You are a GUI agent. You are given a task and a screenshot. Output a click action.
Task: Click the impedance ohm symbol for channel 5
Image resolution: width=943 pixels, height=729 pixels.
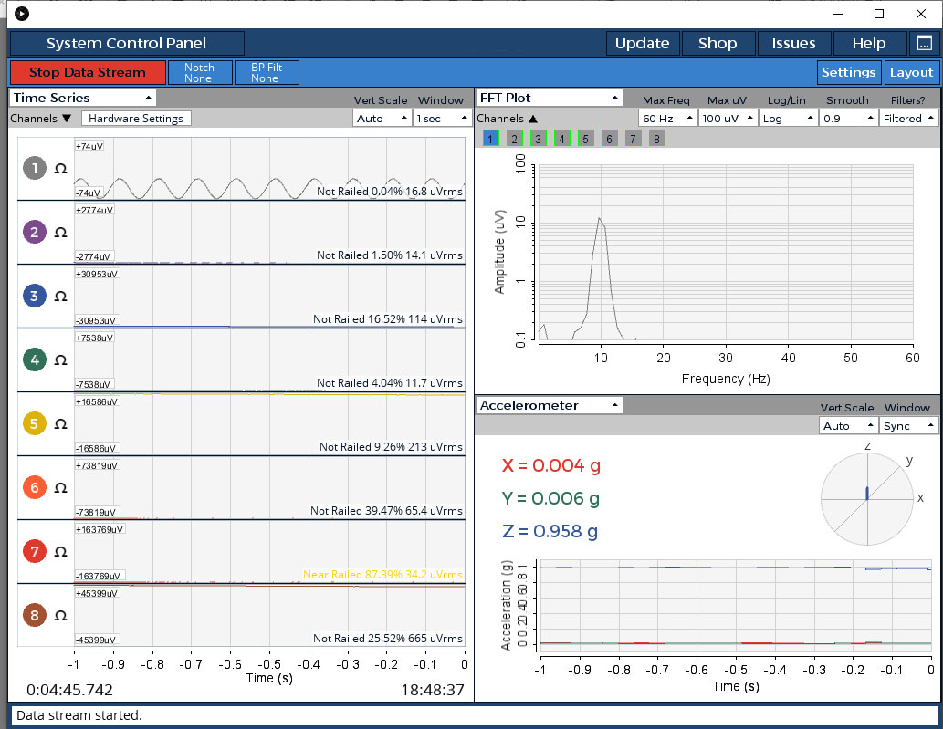point(60,424)
